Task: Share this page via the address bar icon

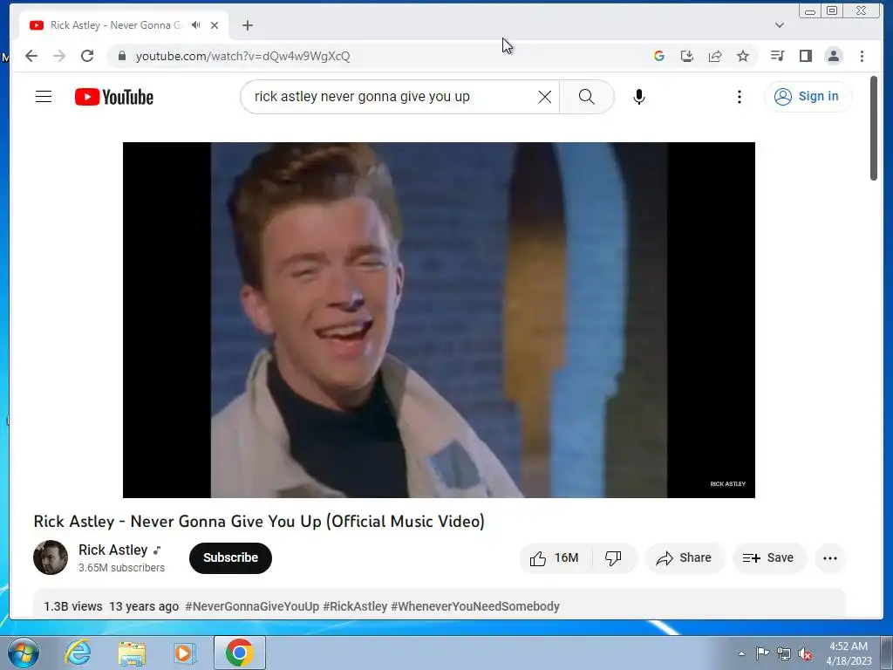Action: pyautogui.click(x=715, y=56)
